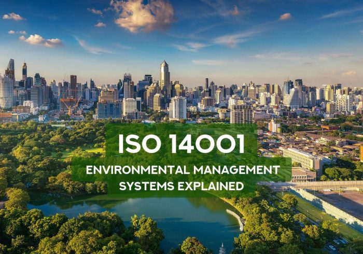
Task: Click the small white cloud at far top-left
Action: click(x=12, y=16)
